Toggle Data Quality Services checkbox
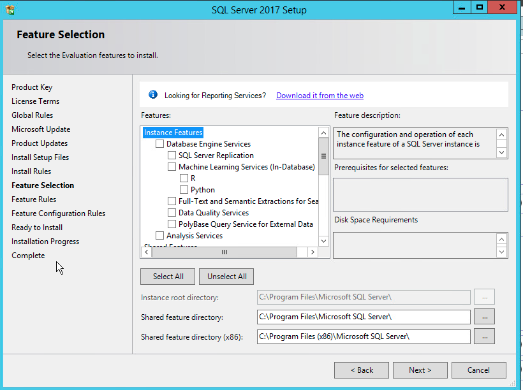Screen dimensions: 523x390 click(x=172, y=213)
